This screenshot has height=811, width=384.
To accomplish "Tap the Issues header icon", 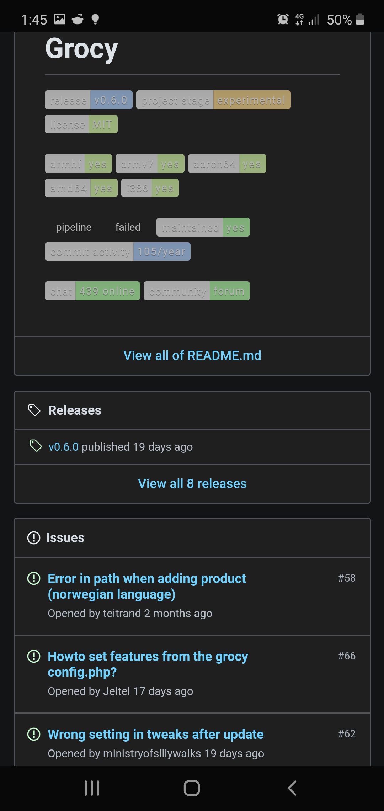I will tap(34, 537).
